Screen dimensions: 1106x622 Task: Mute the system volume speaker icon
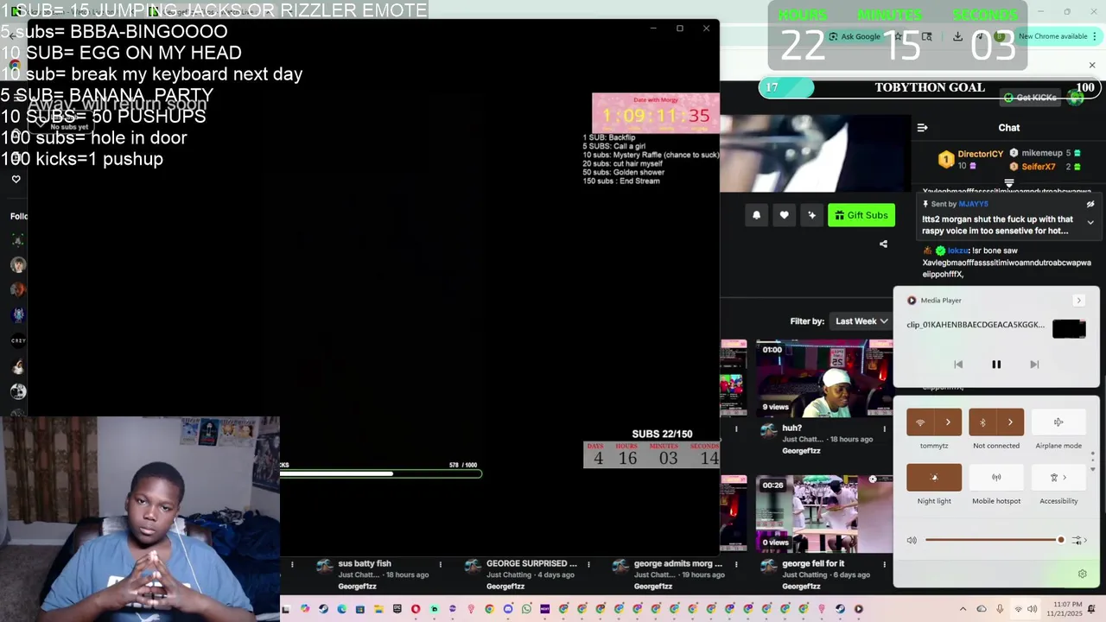pyautogui.click(x=912, y=541)
